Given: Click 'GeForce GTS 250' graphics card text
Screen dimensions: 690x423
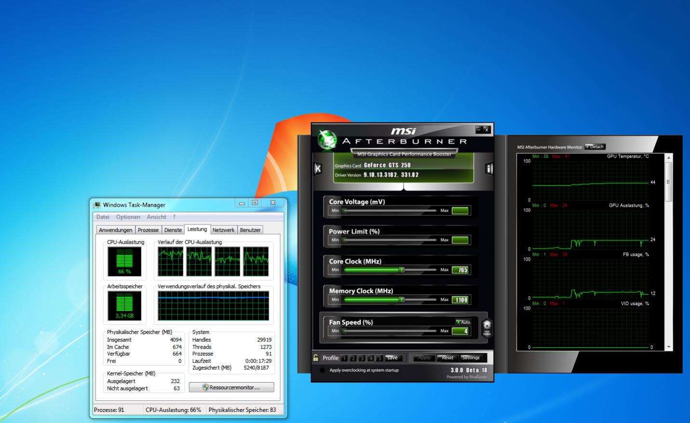Looking at the screenshot, I should pyautogui.click(x=387, y=165).
